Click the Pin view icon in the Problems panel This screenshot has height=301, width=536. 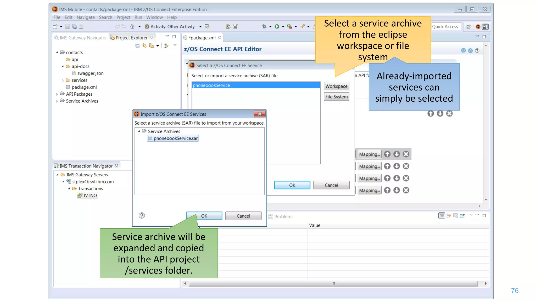[462, 216]
